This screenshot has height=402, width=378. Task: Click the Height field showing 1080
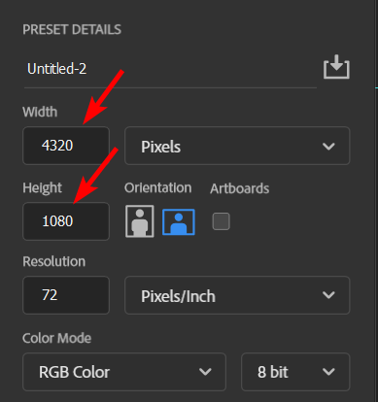pyautogui.click(x=66, y=221)
